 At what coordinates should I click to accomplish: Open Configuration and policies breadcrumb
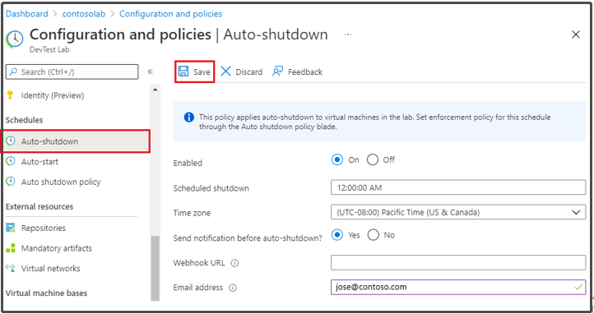[171, 14]
